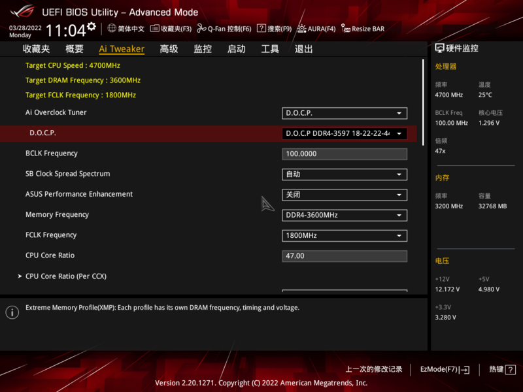Click Target FCLK Frequency : 1800MHz text
The image size is (523, 392).
(x=80, y=95)
